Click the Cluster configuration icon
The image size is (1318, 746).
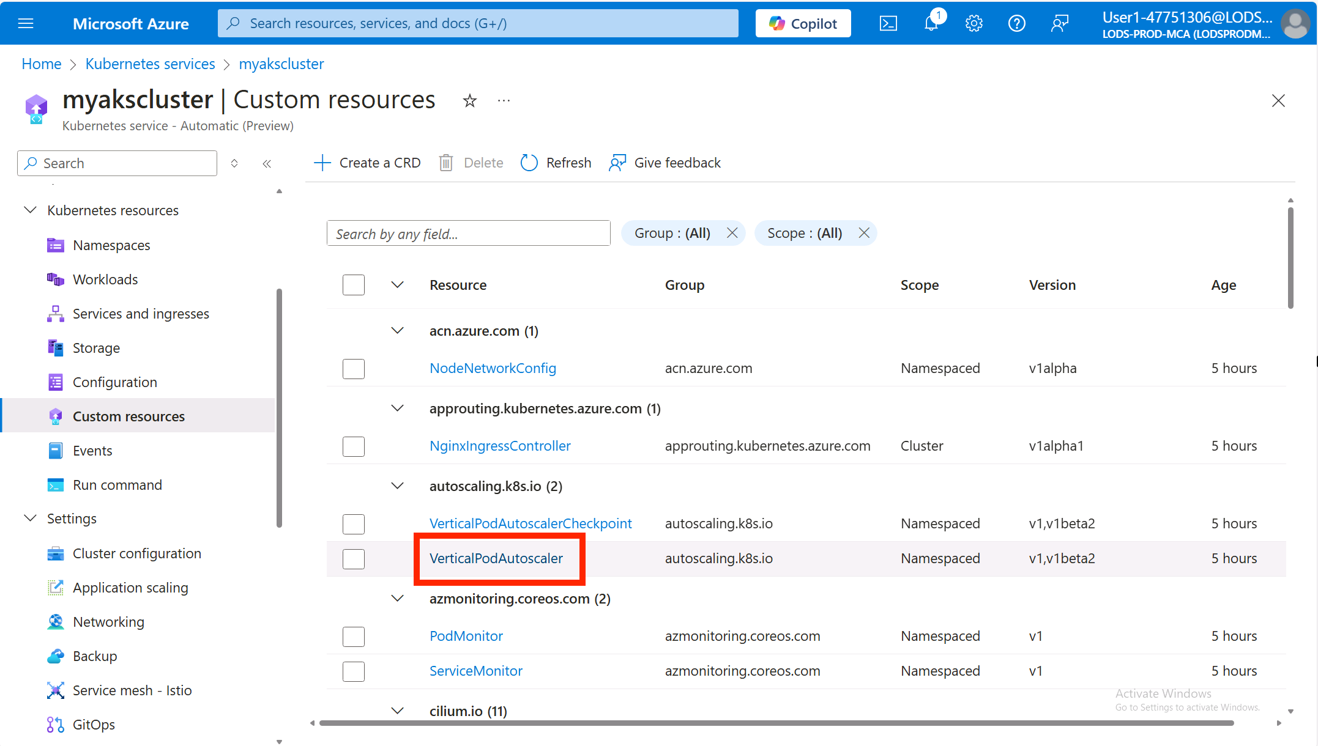coord(56,553)
